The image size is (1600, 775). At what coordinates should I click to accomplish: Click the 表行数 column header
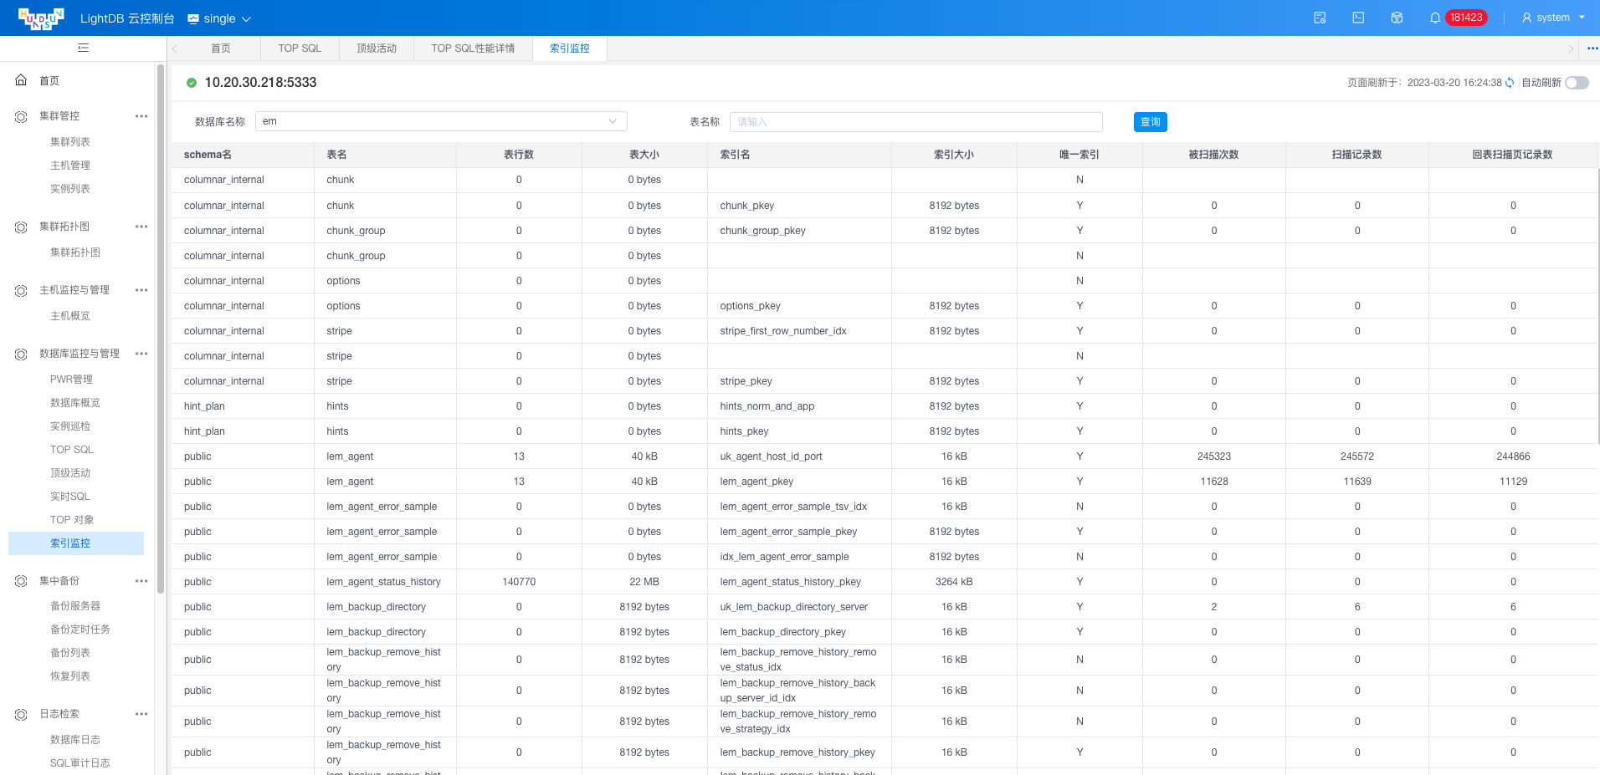click(519, 155)
